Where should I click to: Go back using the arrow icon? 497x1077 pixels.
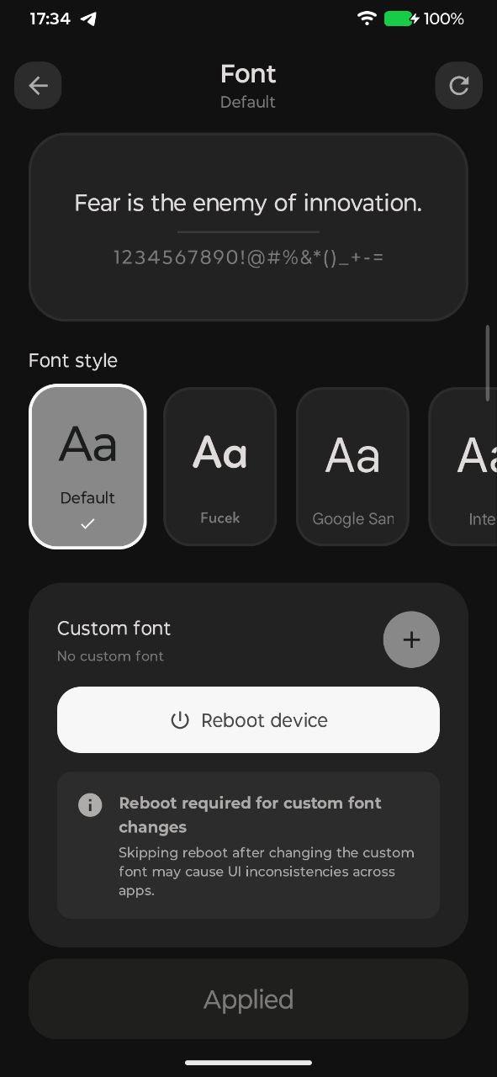point(38,85)
